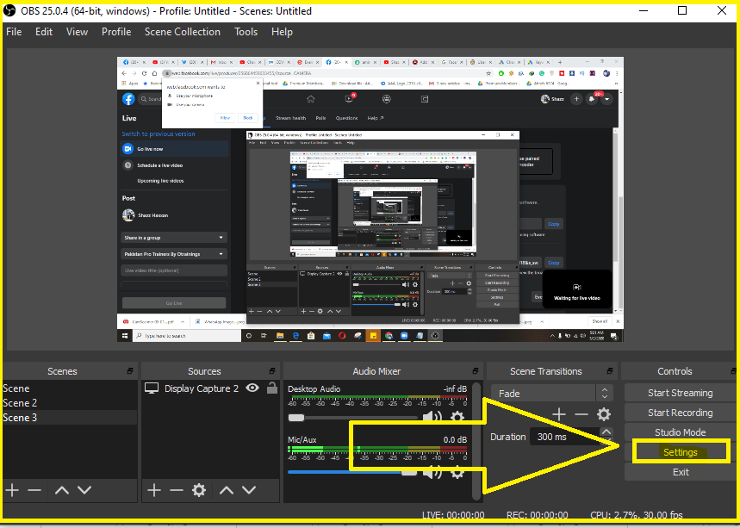Select Scene in the Scenes list
The height and width of the screenshot is (528, 740).
click(70, 388)
